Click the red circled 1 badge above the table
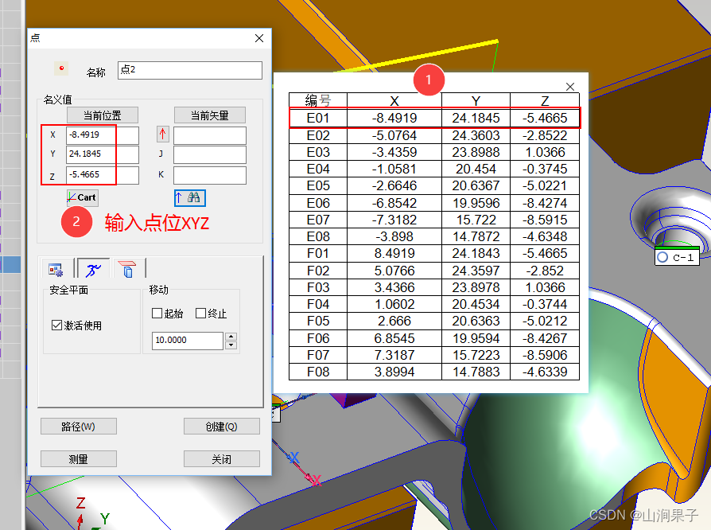Viewport: 711px width, 530px height. [x=429, y=80]
